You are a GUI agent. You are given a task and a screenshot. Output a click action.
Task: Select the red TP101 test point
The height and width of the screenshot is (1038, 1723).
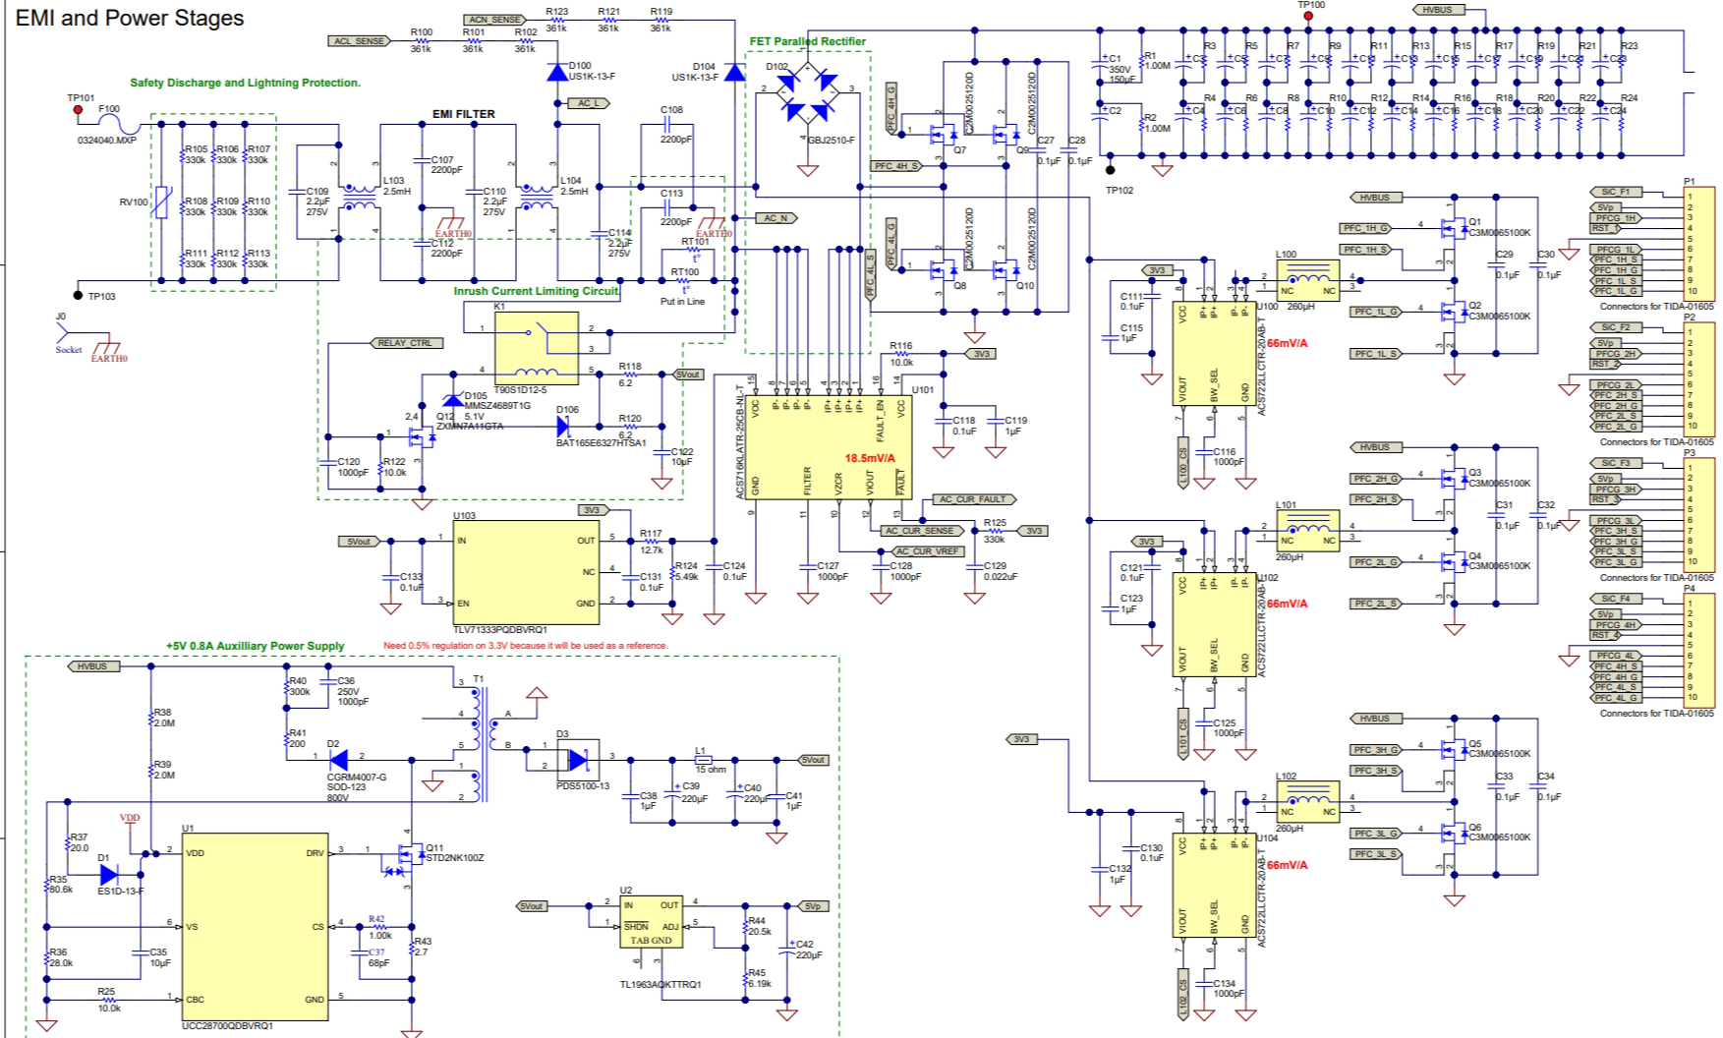(79, 111)
